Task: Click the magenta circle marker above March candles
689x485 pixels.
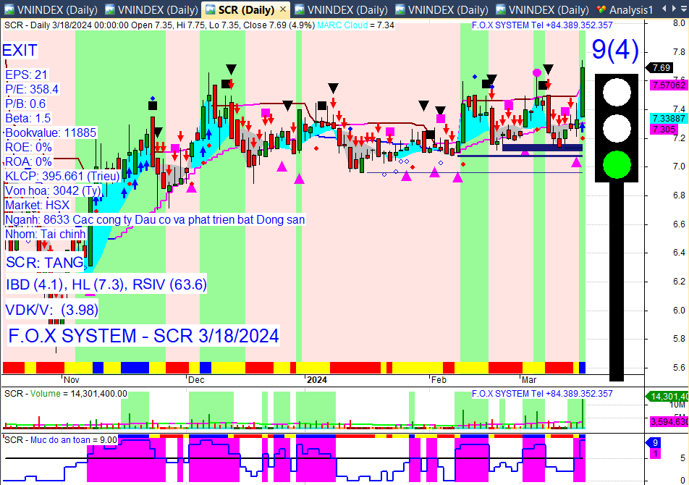Action: 537,72
